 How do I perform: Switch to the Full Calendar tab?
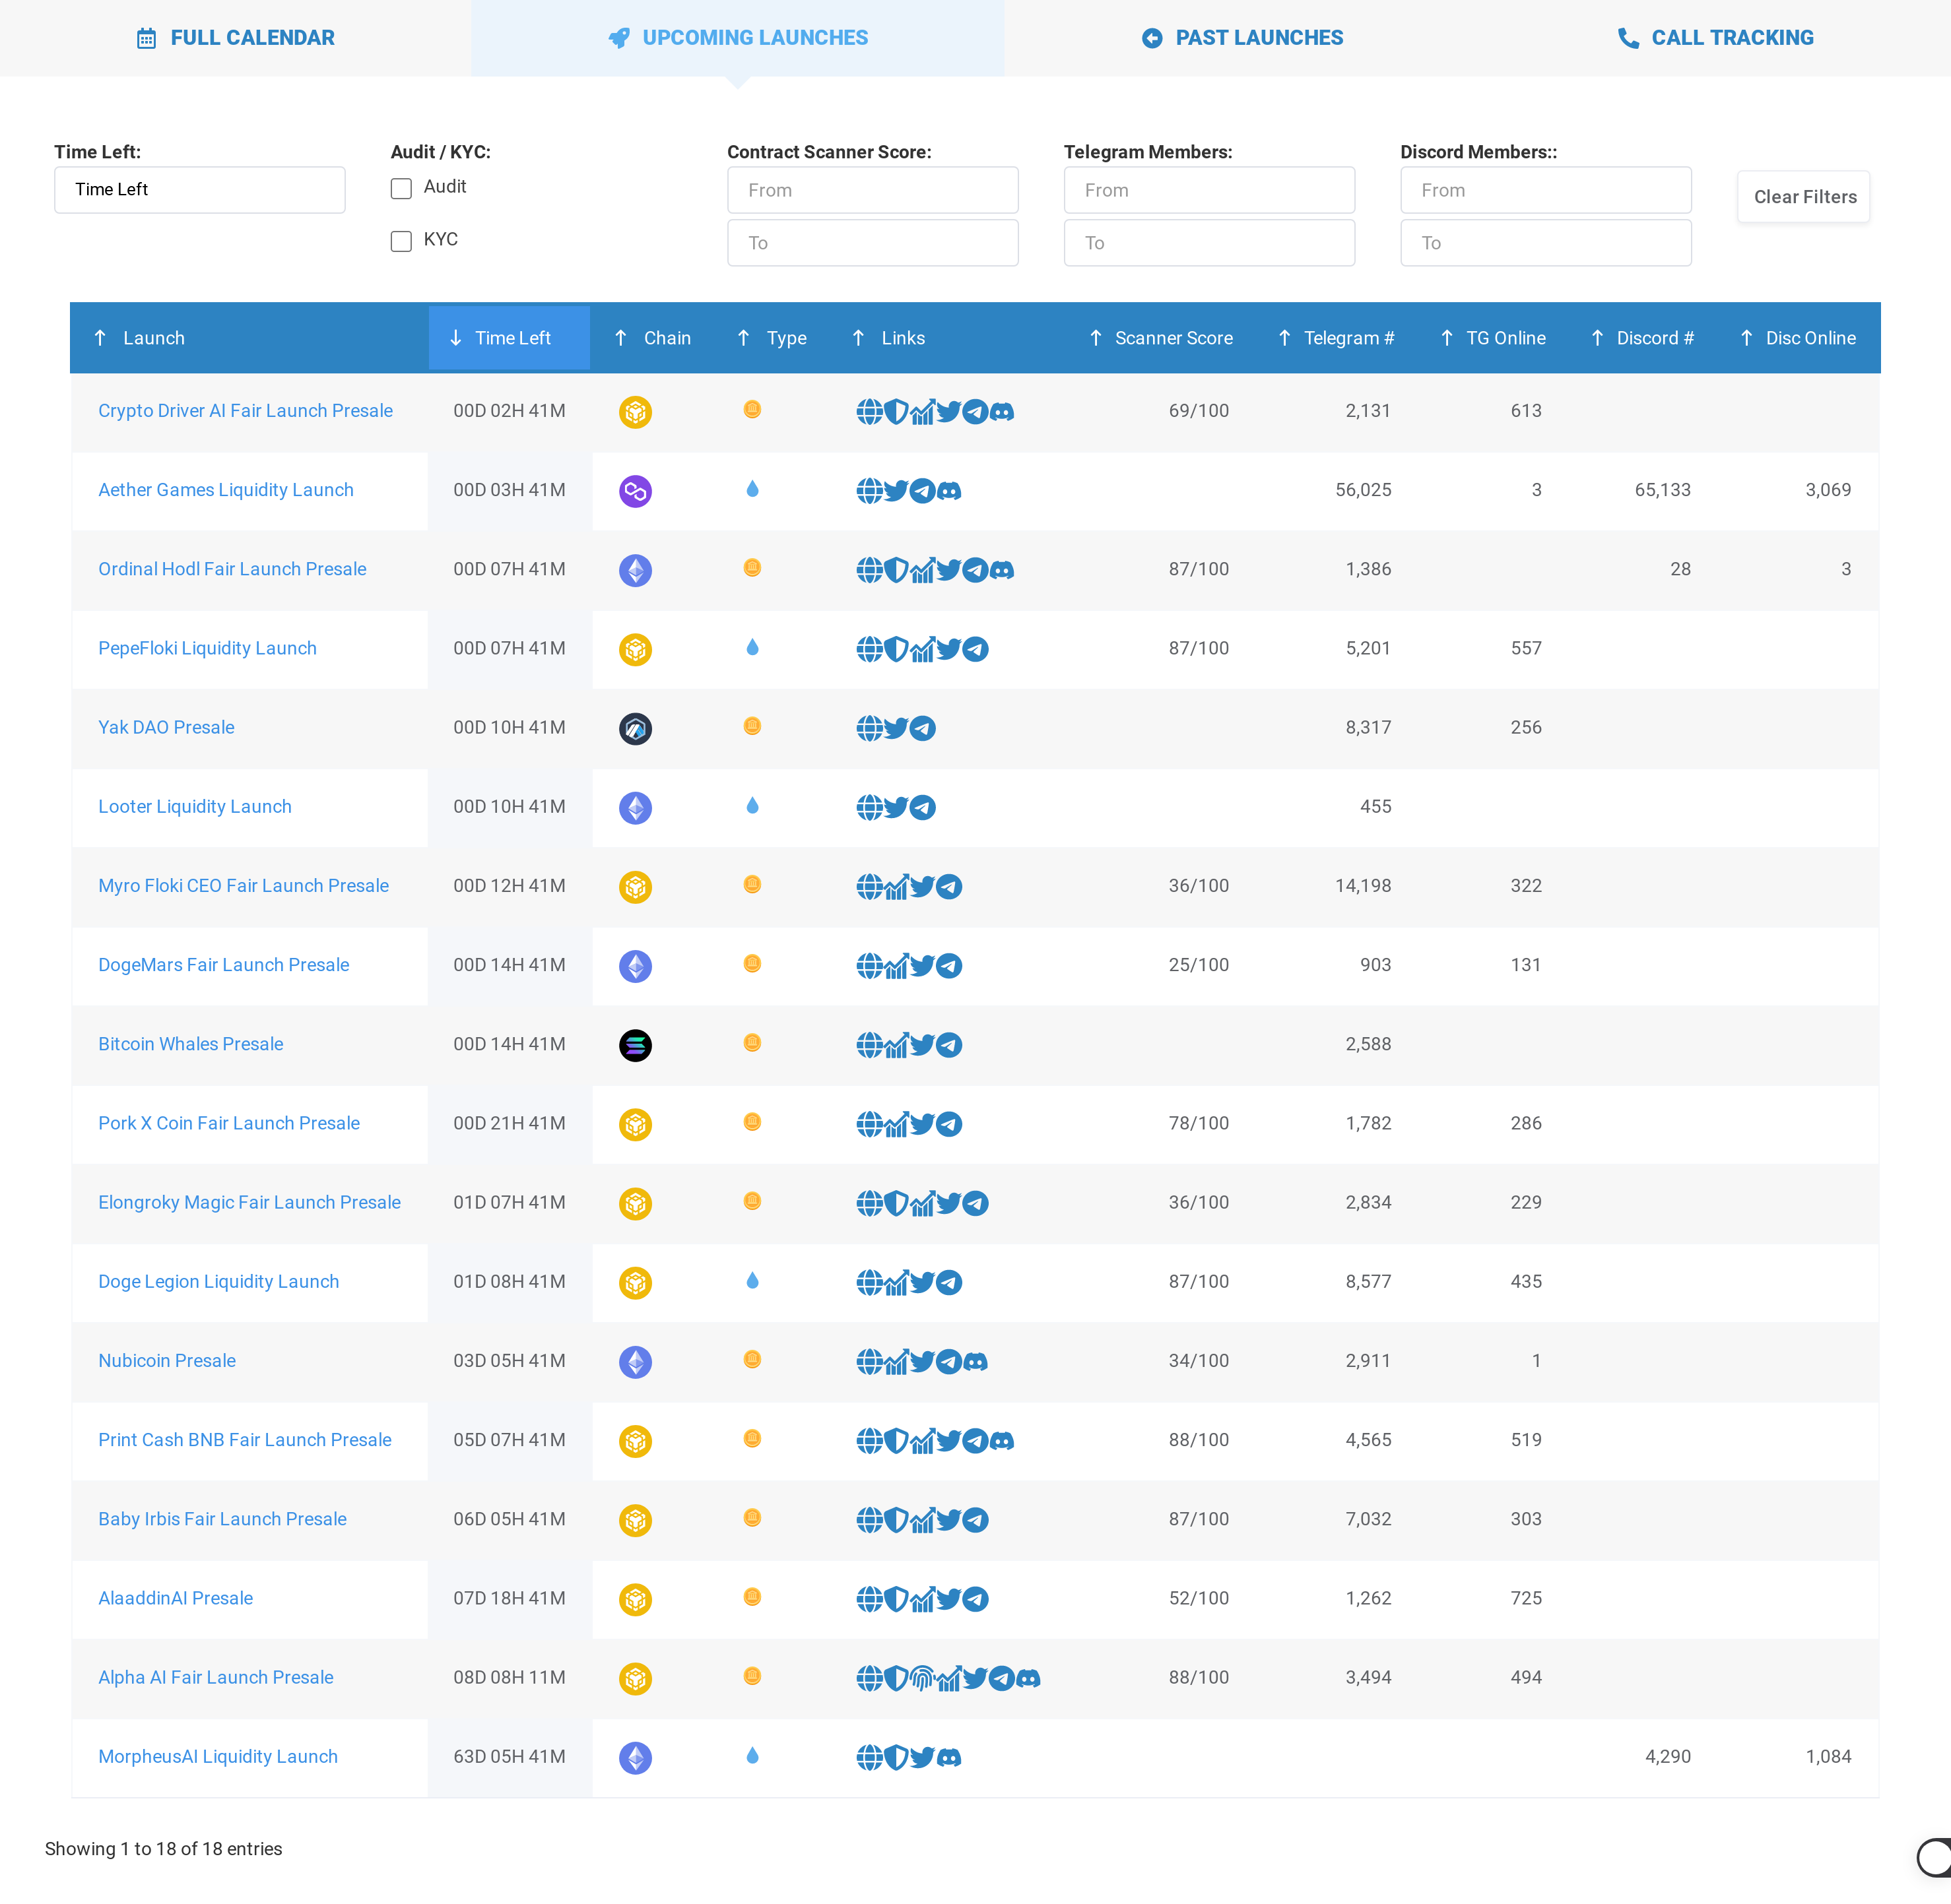tap(235, 38)
